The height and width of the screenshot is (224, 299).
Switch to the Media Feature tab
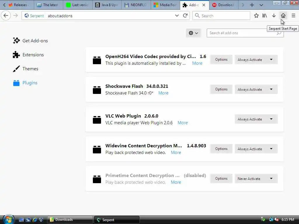pyautogui.click(x=166, y=5)
